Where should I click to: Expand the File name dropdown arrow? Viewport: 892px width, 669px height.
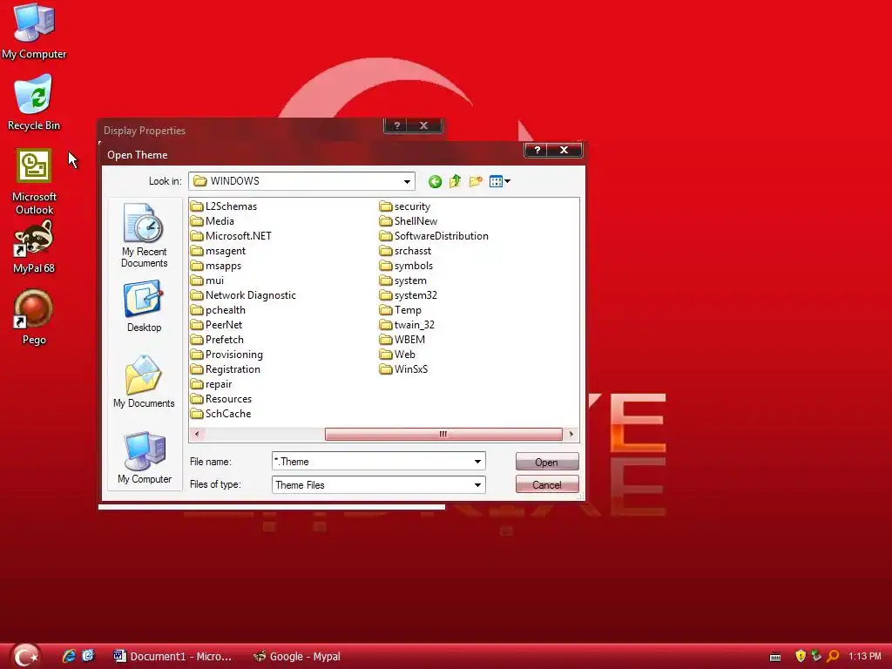click(x=478, y=462)
